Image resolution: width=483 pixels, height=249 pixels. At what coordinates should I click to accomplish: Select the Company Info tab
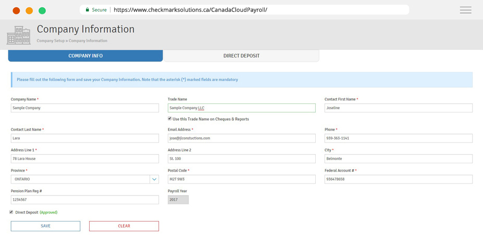click(85, 56)
